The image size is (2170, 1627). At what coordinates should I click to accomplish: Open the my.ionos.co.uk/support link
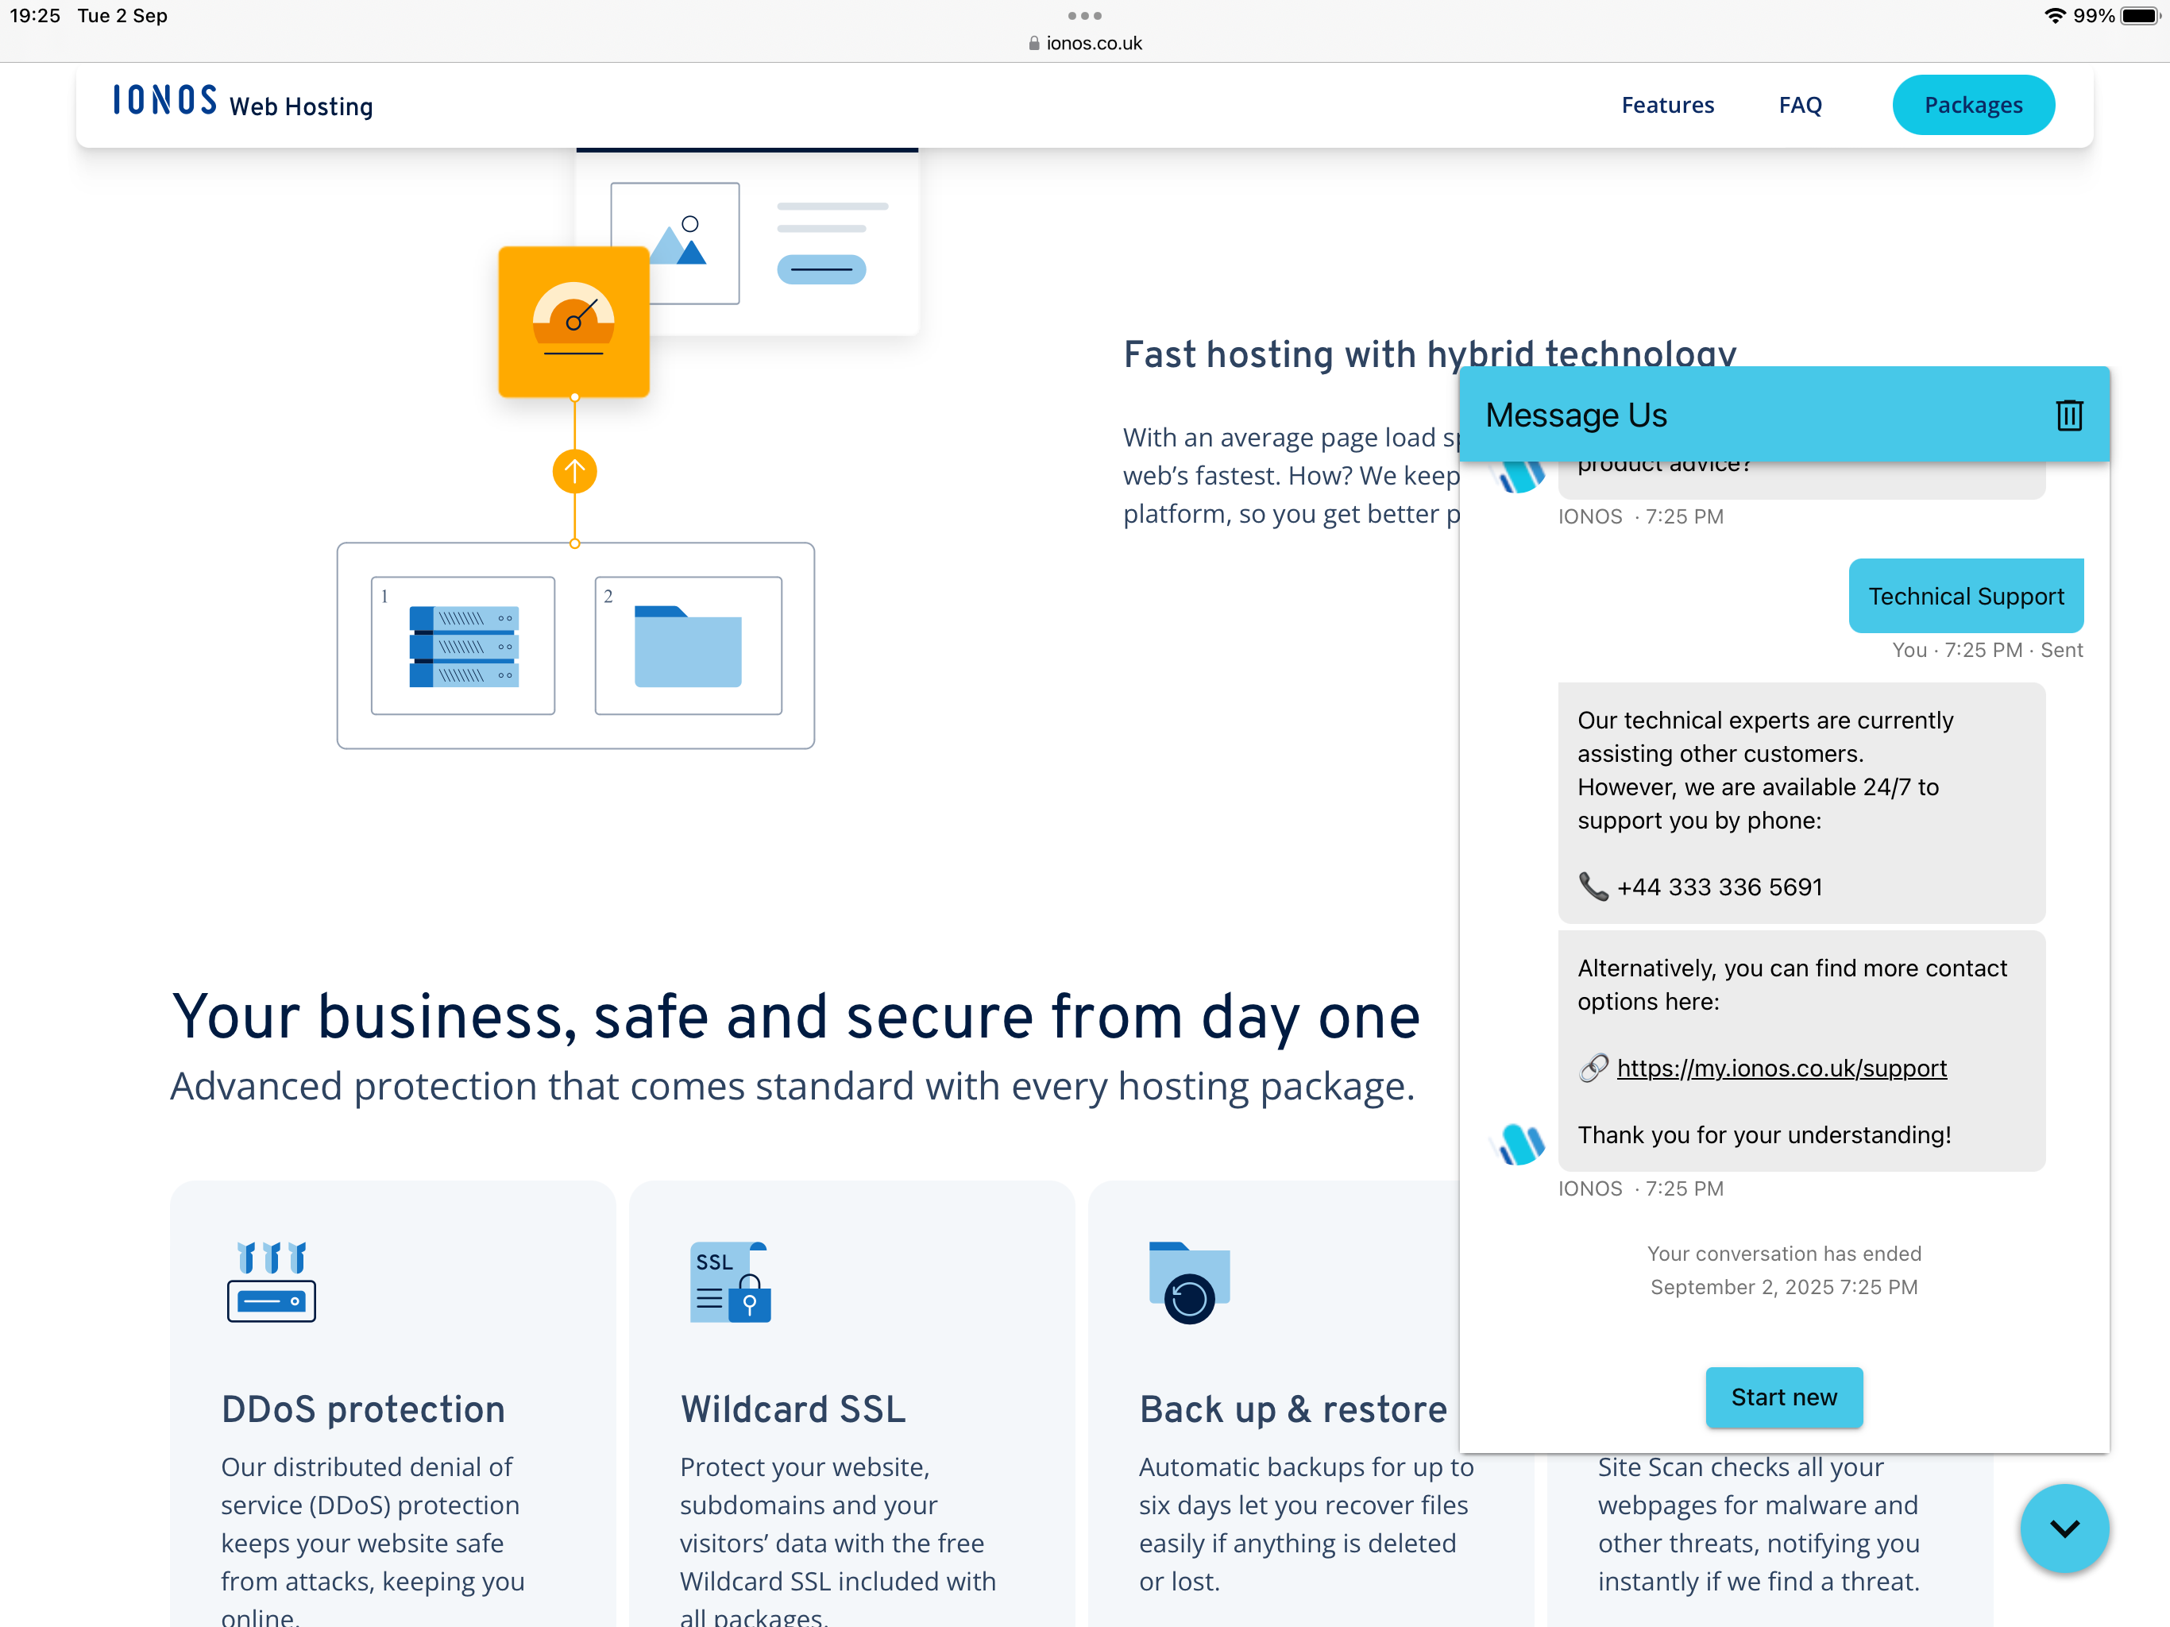point(1781,1068)
